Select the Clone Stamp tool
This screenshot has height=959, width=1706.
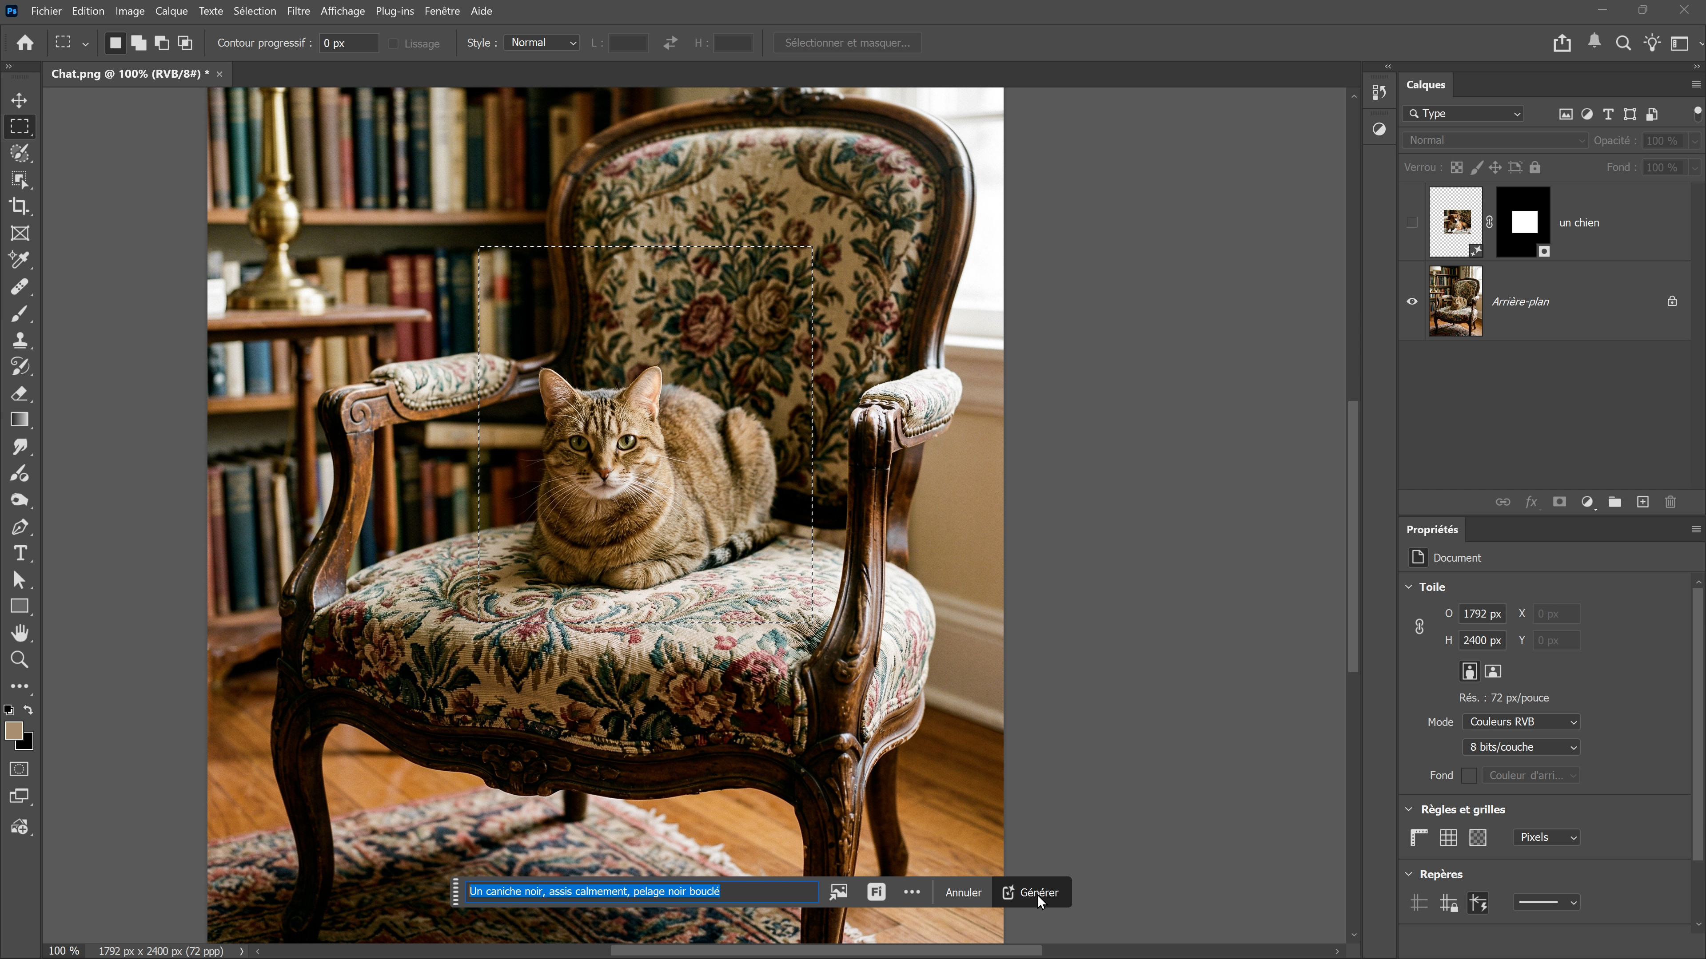(19, 340)
